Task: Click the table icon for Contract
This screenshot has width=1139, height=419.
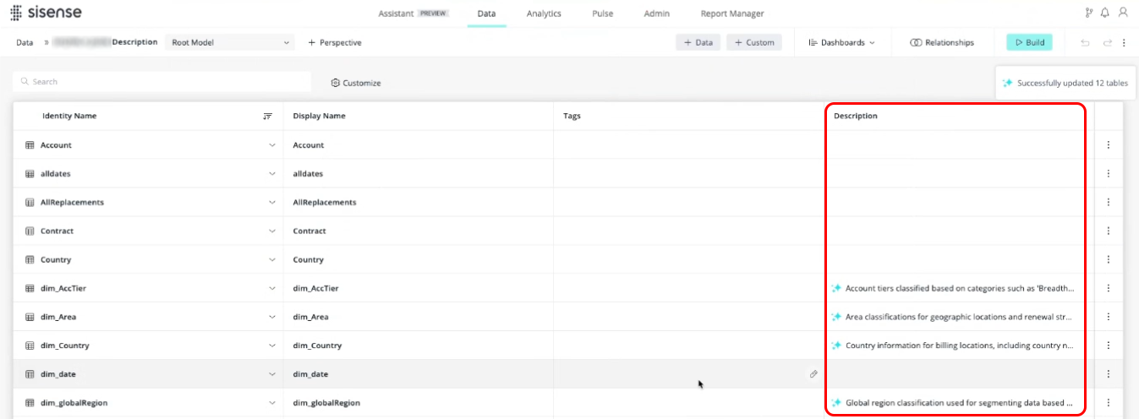Action: (30, 231)
